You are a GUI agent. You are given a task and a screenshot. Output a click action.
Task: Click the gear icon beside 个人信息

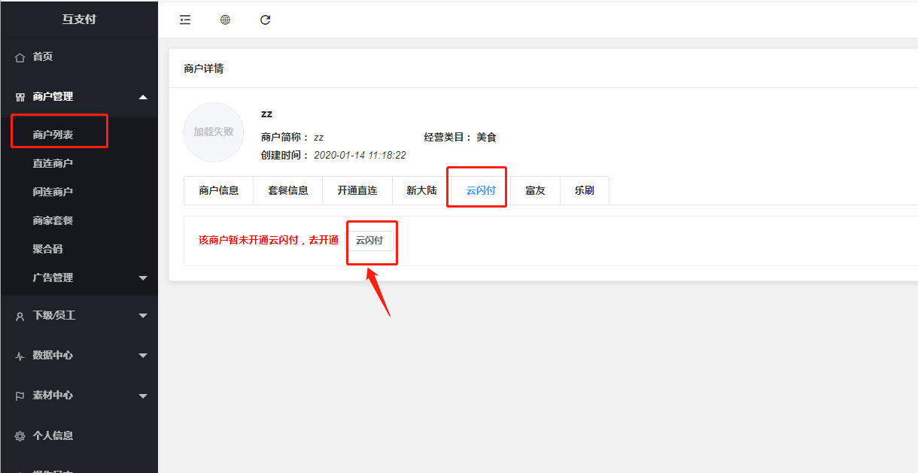[20, 436]
